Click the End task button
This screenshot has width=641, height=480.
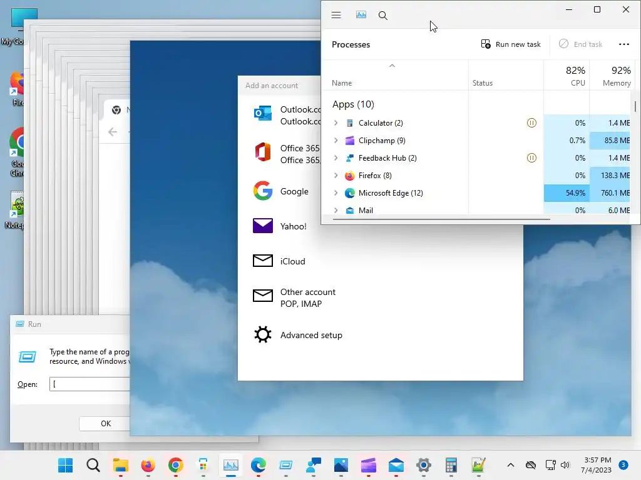[x=580, y=44]
